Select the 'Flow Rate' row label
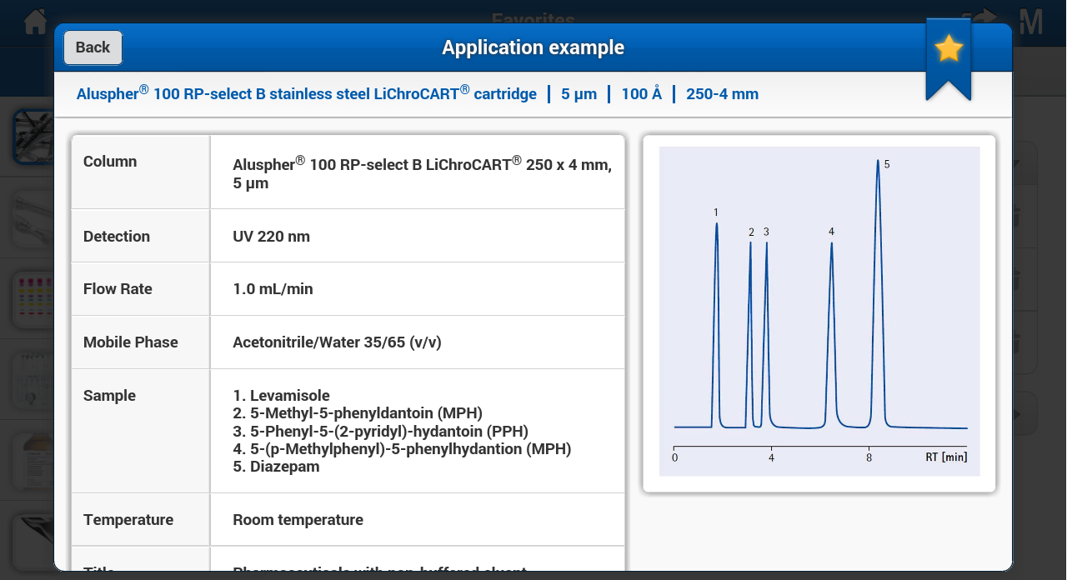Image resolution: width=1067 pixels, height=580 pixels. (118, 289)
